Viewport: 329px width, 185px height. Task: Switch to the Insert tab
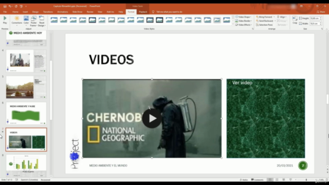point(25,12)
